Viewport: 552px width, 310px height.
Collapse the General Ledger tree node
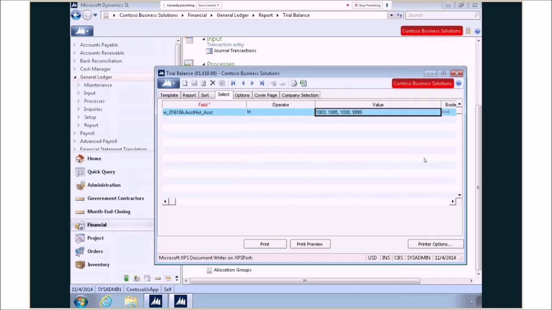pyautogui.click(x=75, y=77)
